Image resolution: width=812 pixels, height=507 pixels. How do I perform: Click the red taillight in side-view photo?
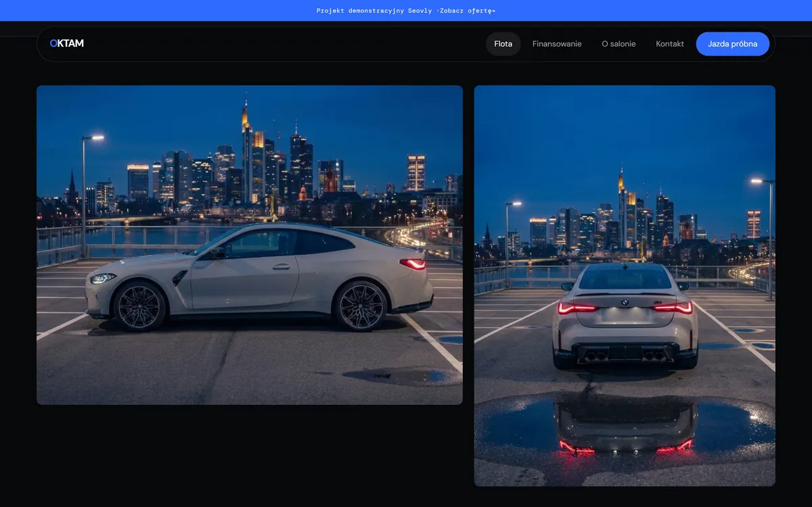click(x=413, y=264)
